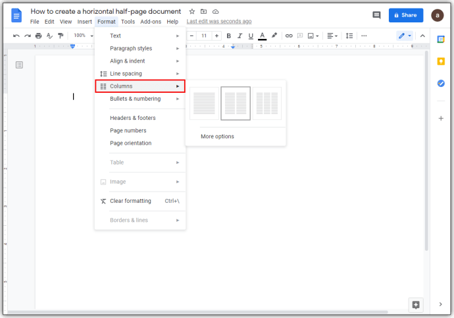Click the Insert link icon

click(289, 36)
